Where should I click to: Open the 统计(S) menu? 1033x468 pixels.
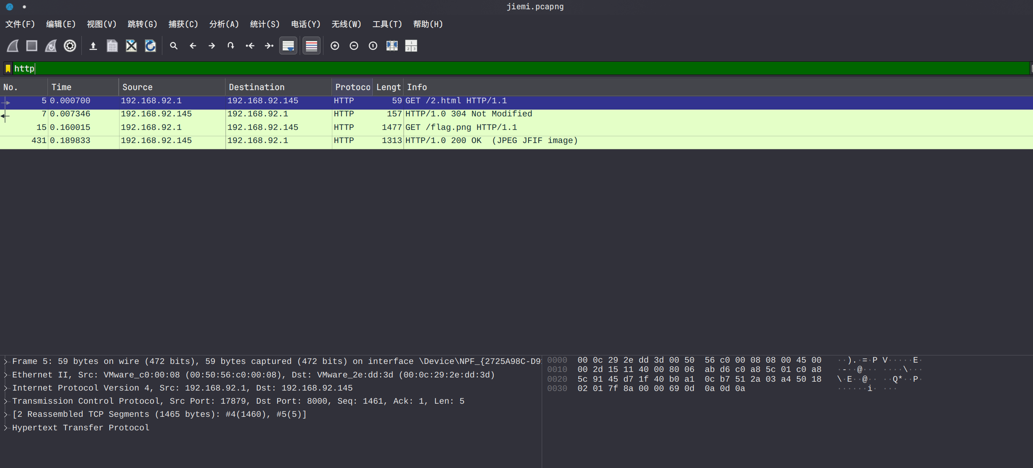[x=265, y=24]
